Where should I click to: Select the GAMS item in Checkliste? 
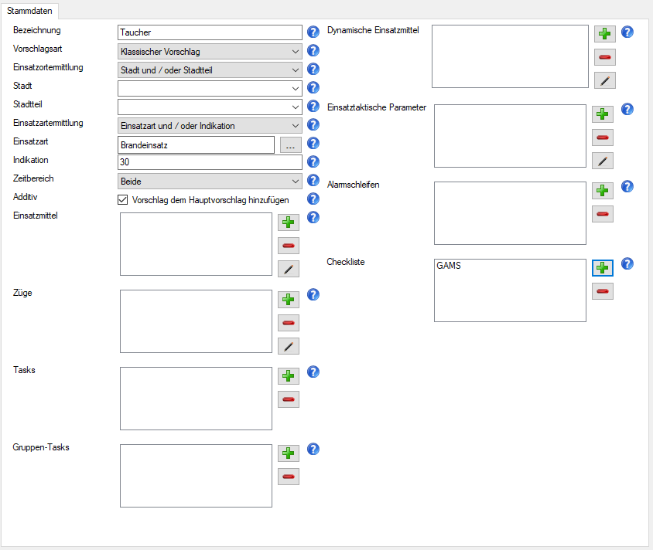point(449,266)
